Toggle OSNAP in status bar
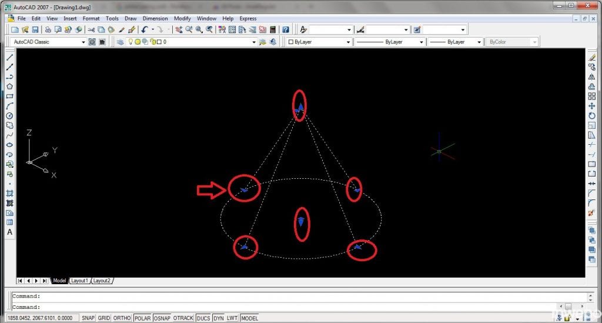The width and height of the screenshot is (602, 323). pos(162,318)
